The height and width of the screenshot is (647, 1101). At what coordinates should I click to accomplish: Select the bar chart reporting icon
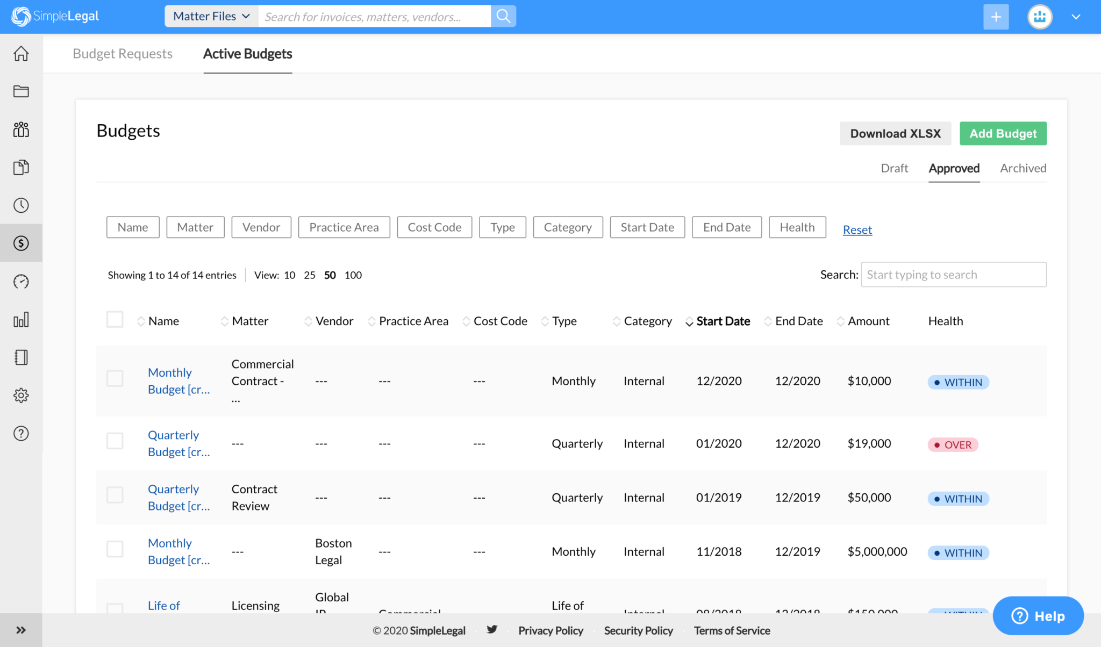tap(21, 319)
